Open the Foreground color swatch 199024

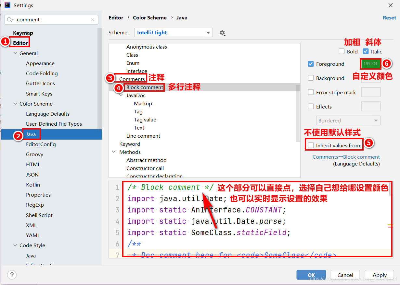[x=370, y=64]
